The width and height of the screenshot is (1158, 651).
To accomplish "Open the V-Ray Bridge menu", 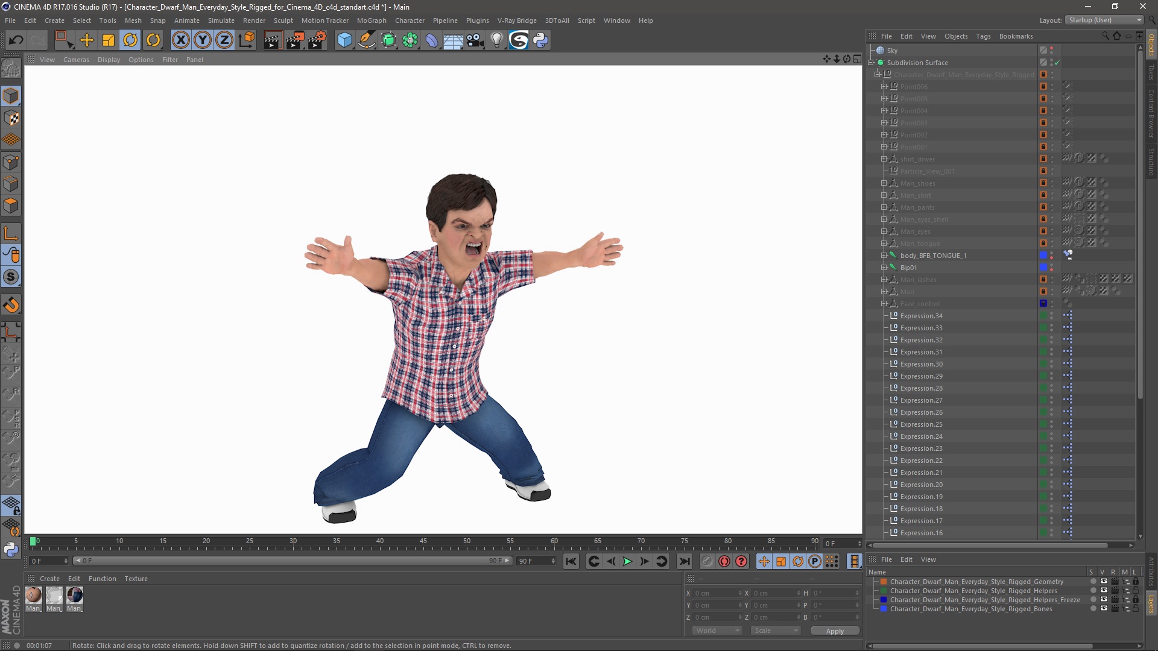I will point(517,20).
